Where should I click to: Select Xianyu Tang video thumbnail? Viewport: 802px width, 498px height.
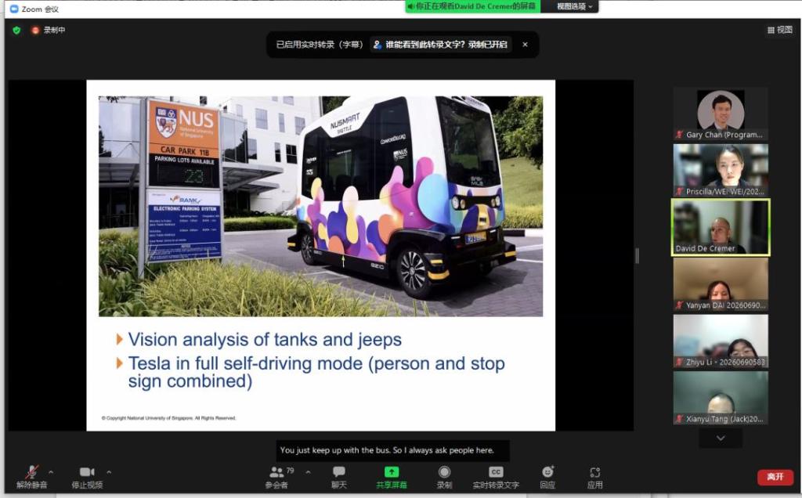click(721, 398)
